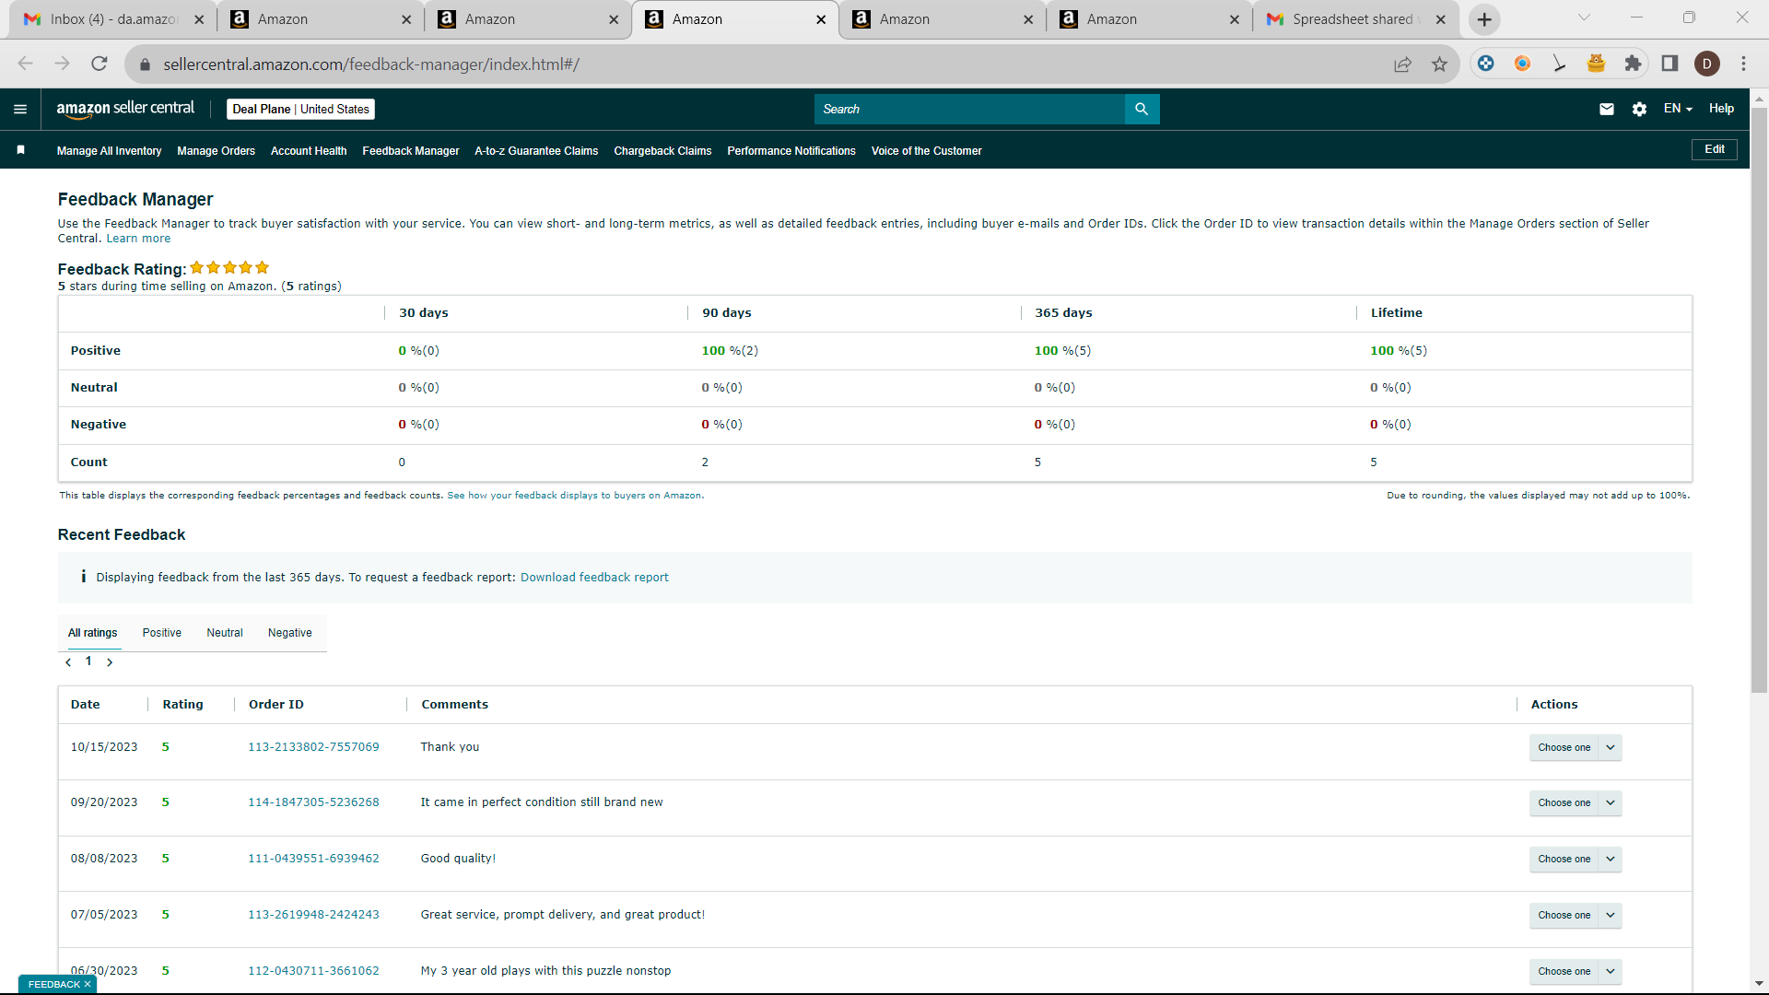Click the page vertical scrollbar

point(1759,401)
